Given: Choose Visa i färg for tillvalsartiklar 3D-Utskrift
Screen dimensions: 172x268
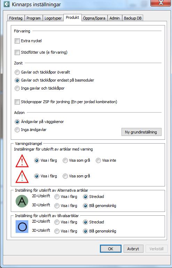Looking at the screenshot, I should [57, 231].
